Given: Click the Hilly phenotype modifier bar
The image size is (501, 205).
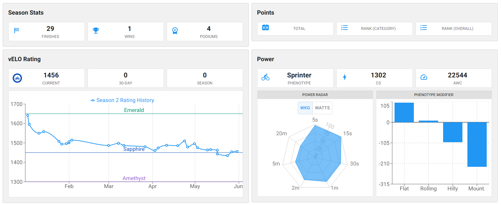Looking at the screenshot, I should pyautogui.click(x=452, y=132).
